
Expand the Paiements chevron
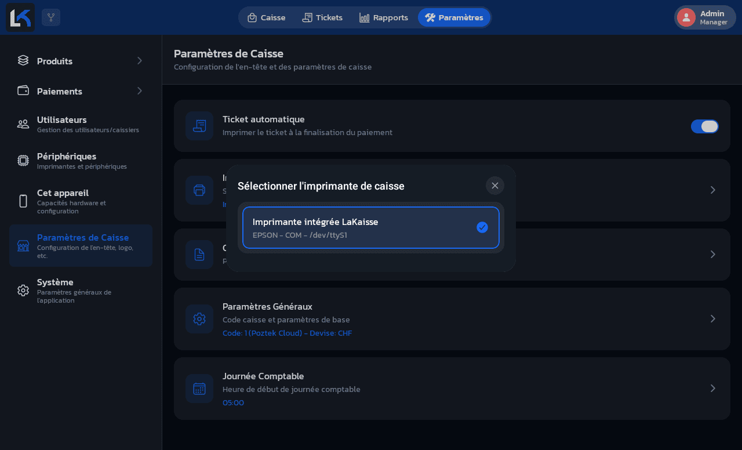[x=140, y=90]
